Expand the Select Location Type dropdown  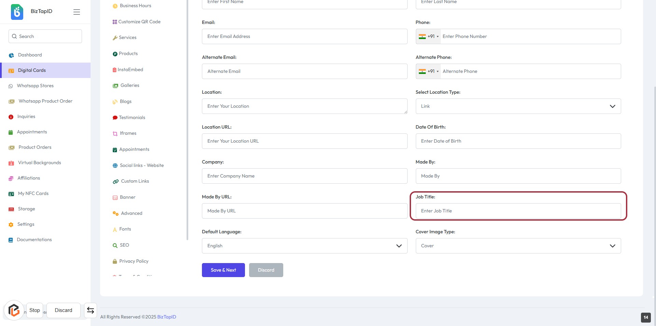[x=518, y=106]
